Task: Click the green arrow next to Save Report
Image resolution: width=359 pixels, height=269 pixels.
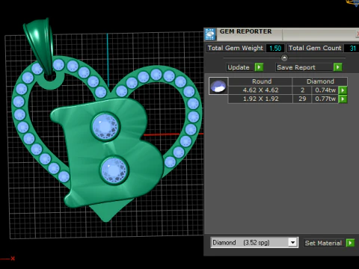Action: pos(338,67)
